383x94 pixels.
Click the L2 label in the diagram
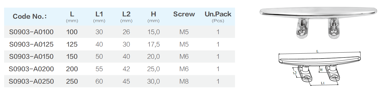coord(294,74)
